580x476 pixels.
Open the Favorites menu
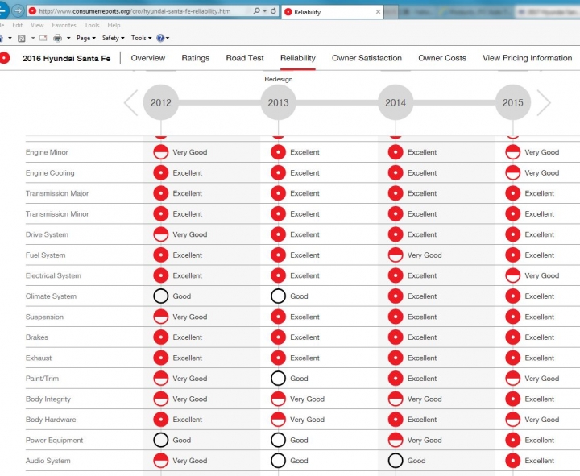point(64,25)
